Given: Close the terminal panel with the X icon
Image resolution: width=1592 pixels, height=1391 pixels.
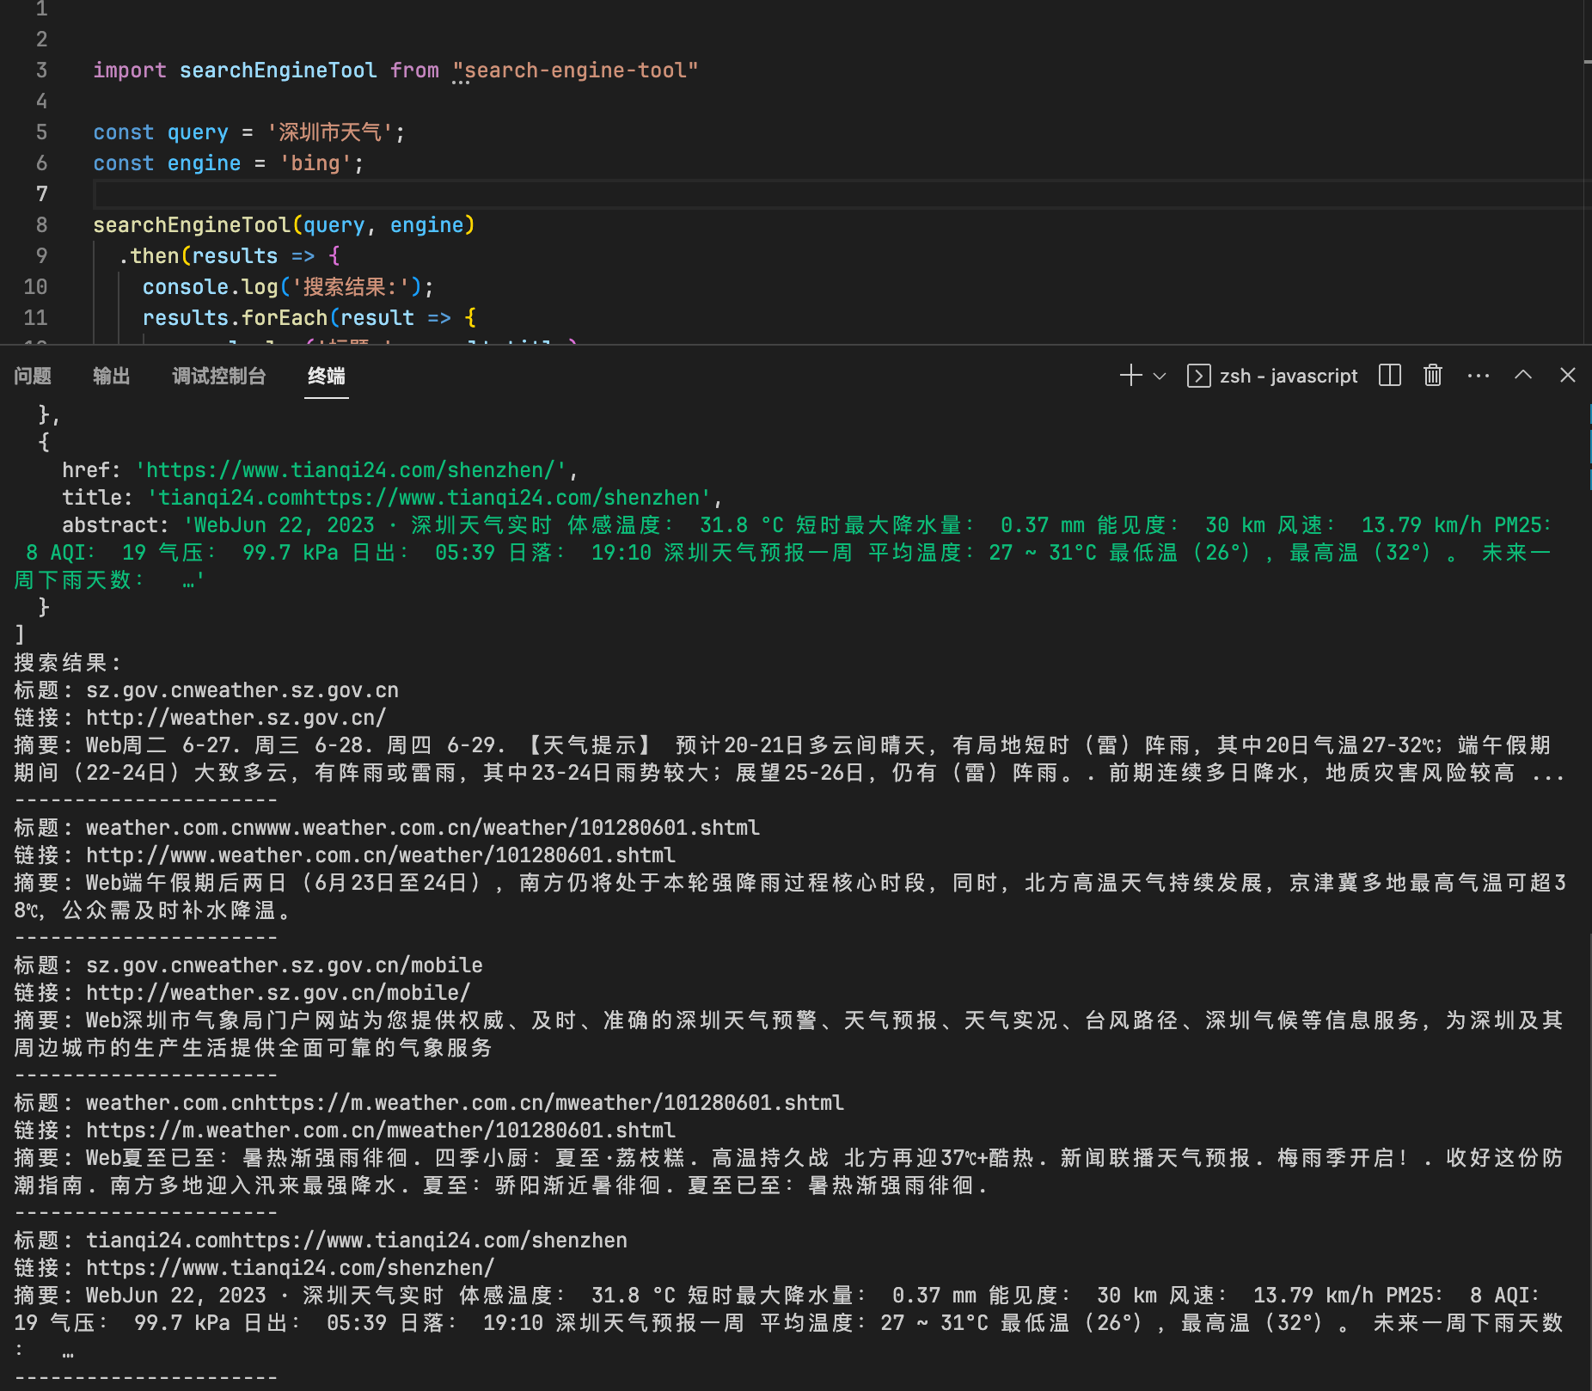Looking at the screenshot, I should coord(1568,375).
